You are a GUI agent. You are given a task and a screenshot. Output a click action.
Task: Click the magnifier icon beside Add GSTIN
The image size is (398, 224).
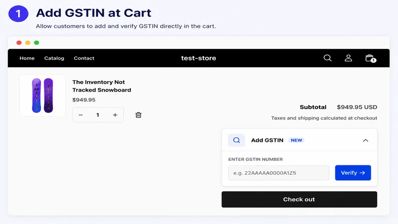[237, 140]
